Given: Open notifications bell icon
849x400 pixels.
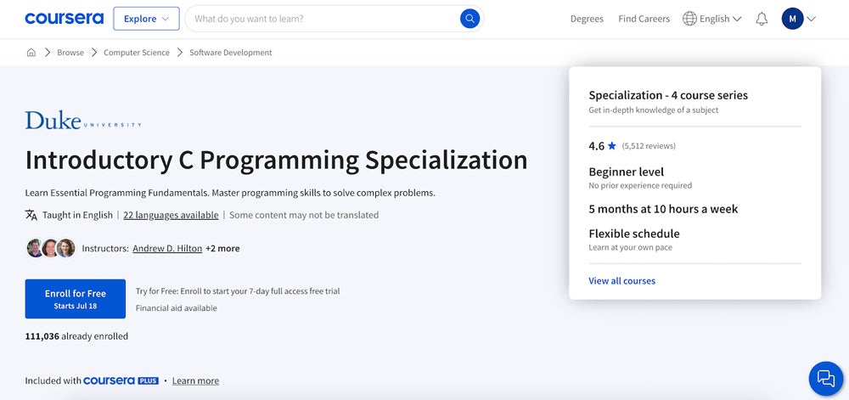Looking at the screenshot, I should tap(762, 19).
